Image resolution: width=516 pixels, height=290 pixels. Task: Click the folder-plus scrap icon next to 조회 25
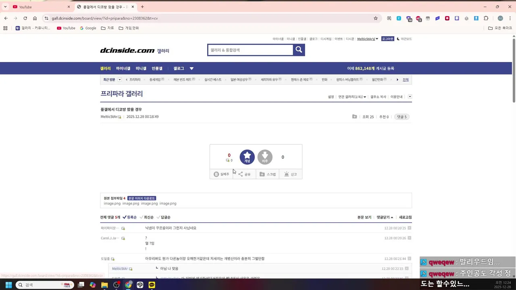pyautogui.click(x=354, y=117)
